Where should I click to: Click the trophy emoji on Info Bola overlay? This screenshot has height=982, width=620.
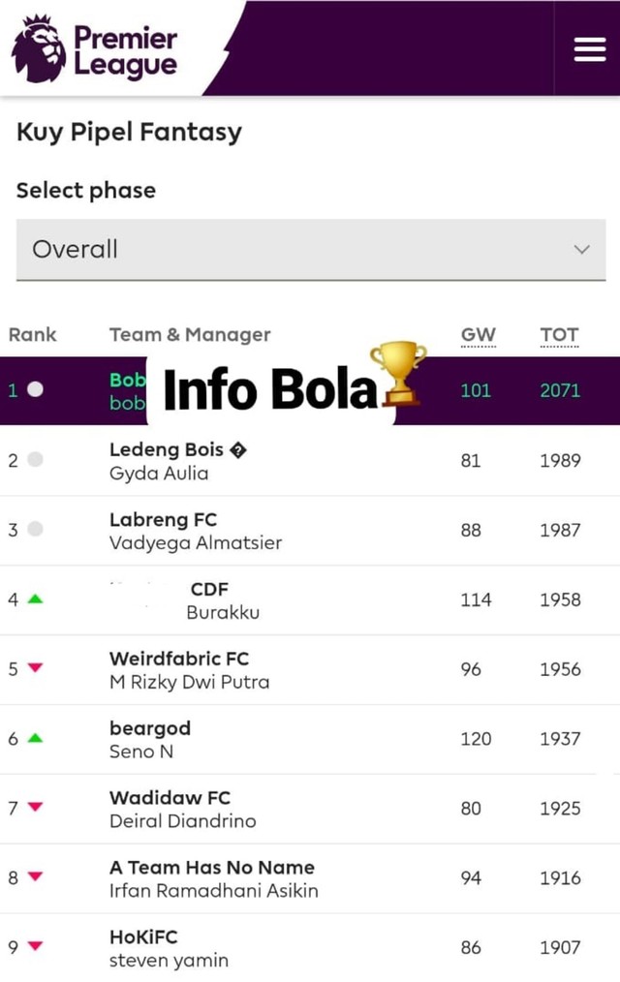398,375
